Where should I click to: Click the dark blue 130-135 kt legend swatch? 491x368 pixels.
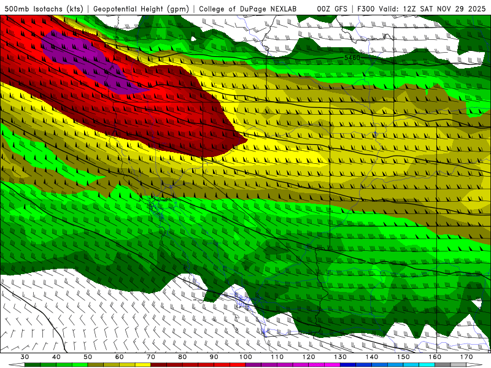[348, 365]
